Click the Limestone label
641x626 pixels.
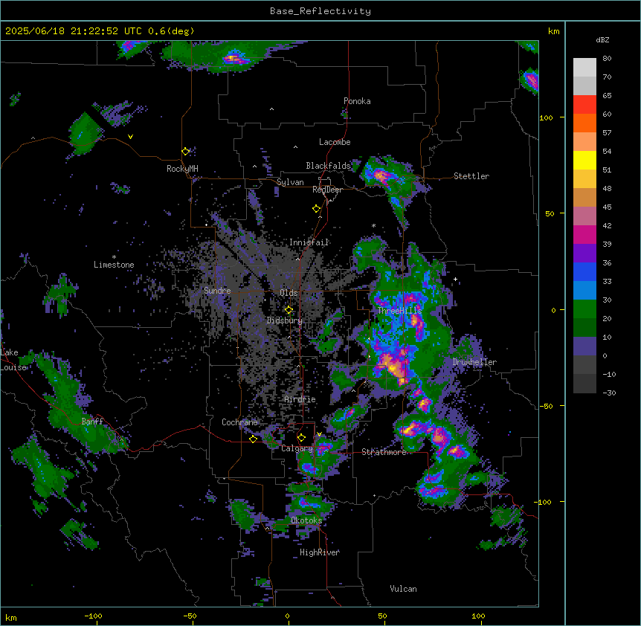[x=114, y=265]
